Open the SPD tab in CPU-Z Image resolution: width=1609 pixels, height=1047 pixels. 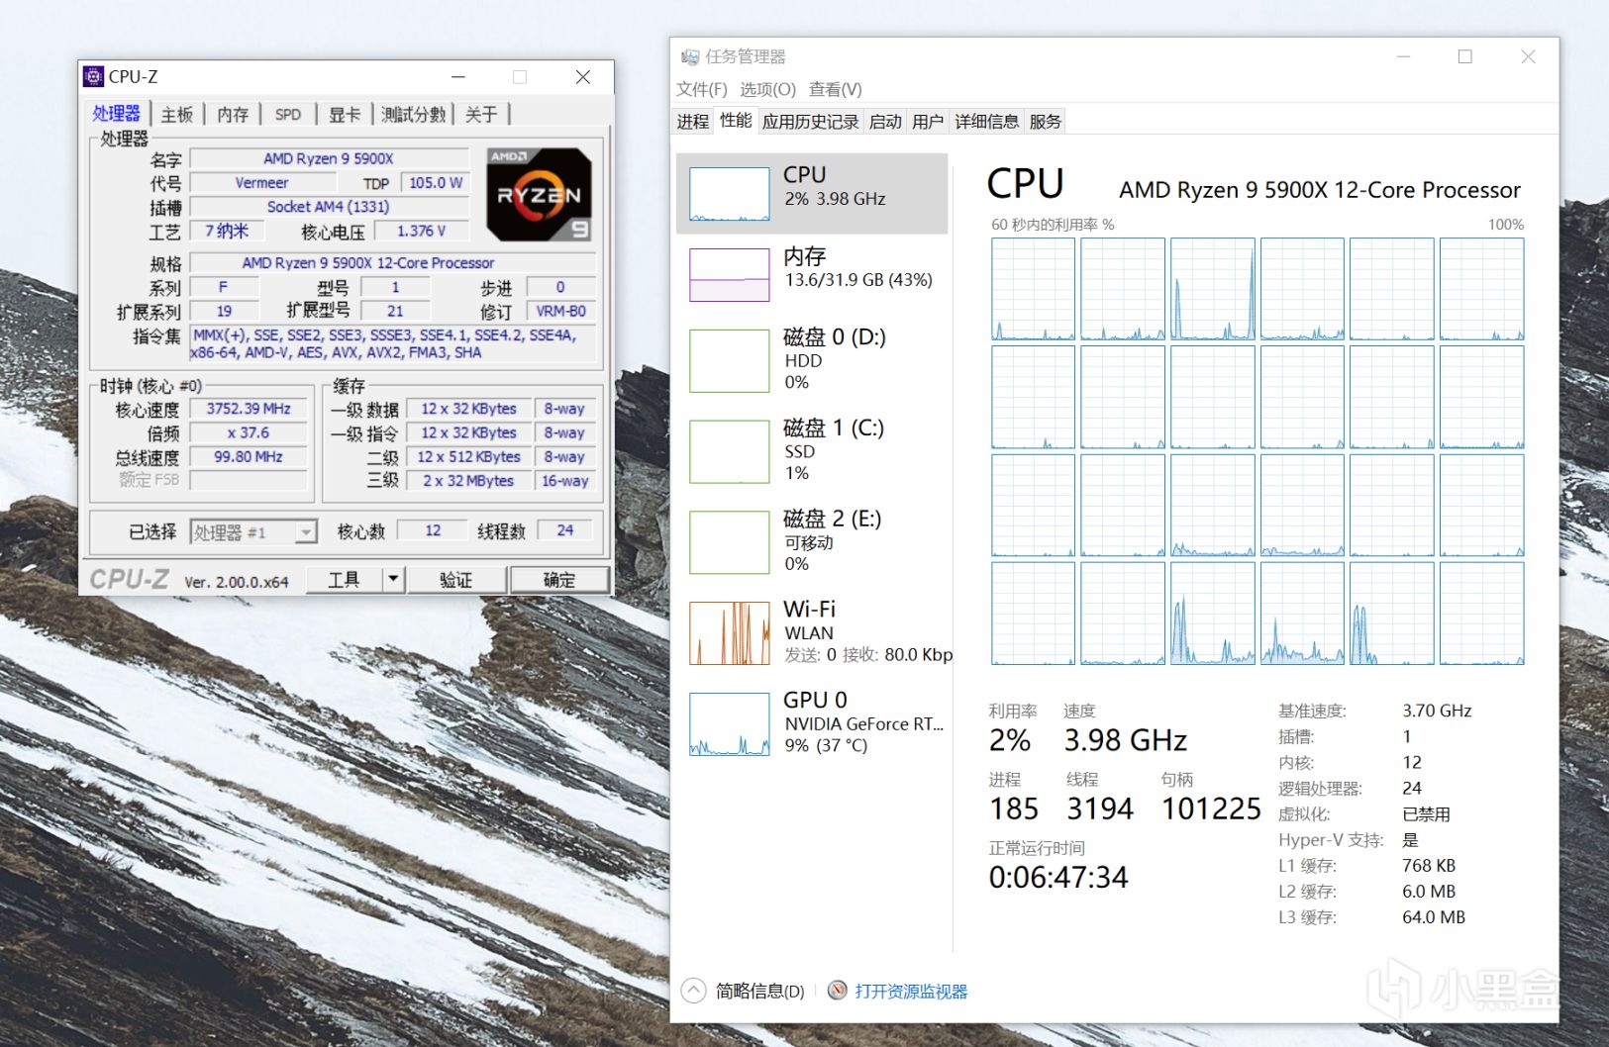pyautogui.click(x=288, y=115)
